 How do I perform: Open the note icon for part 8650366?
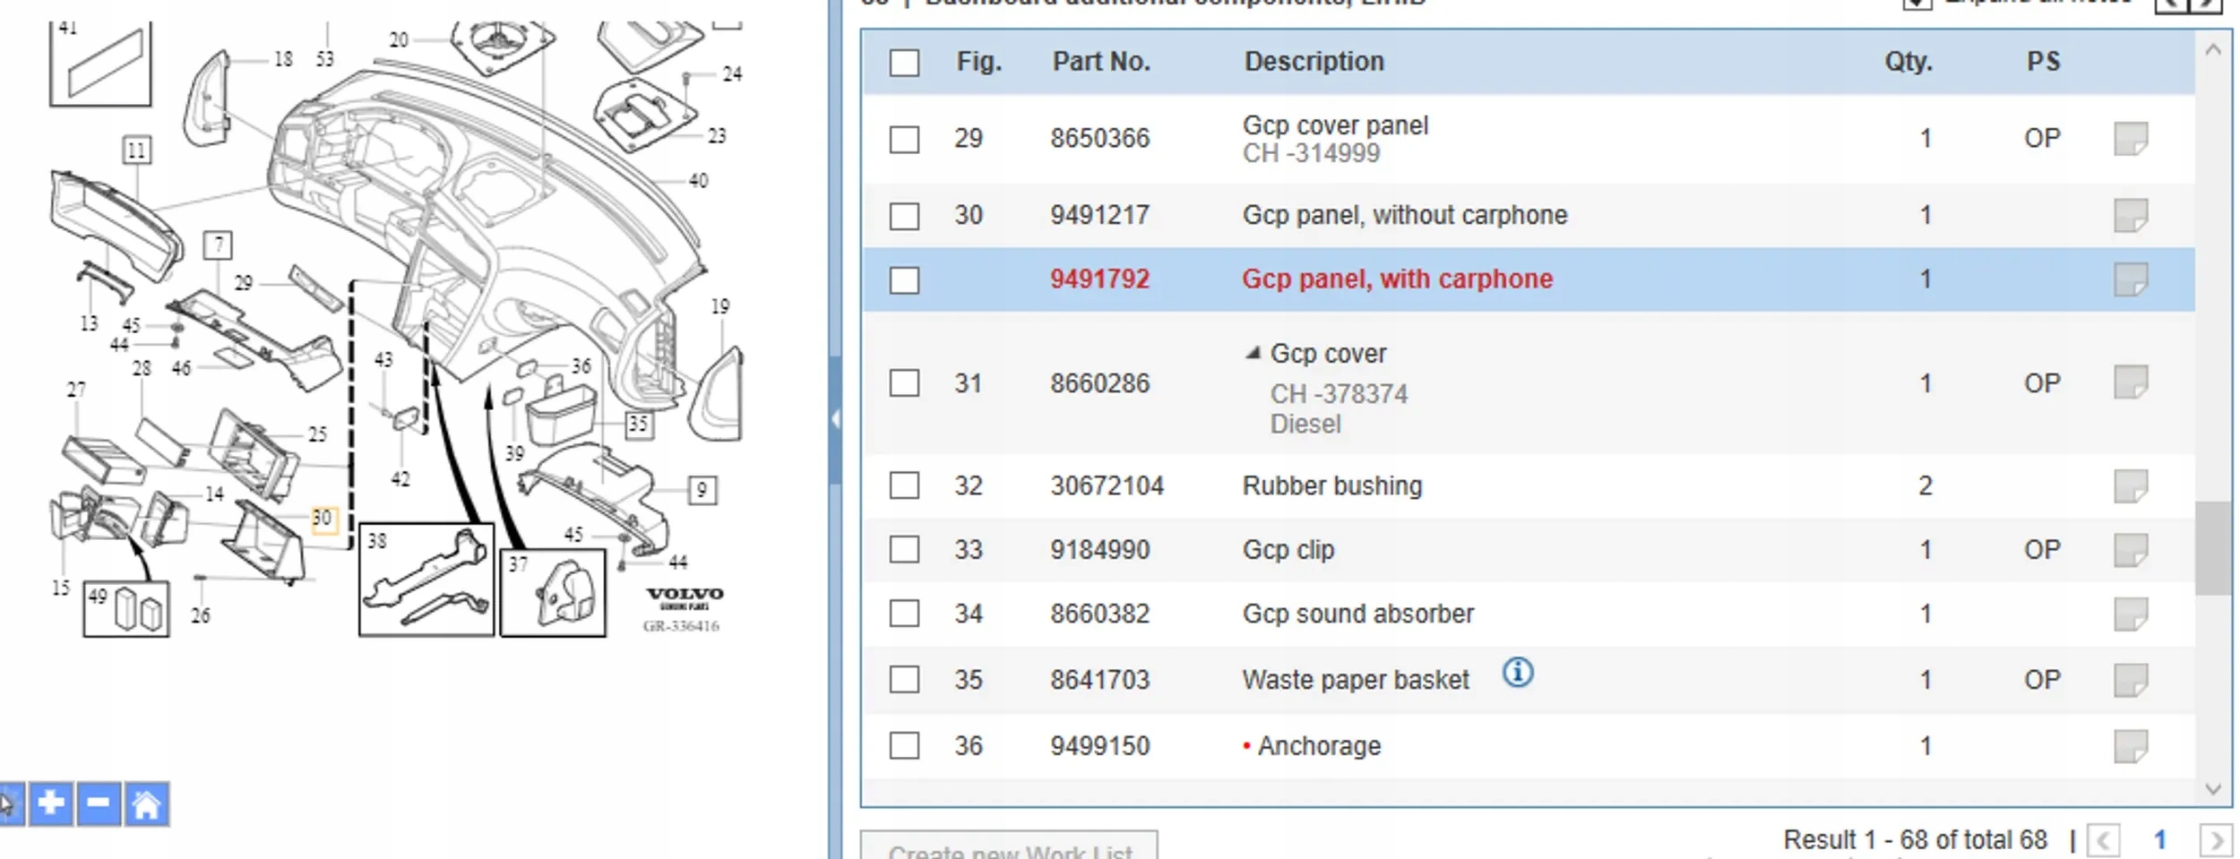[2131, 139]
